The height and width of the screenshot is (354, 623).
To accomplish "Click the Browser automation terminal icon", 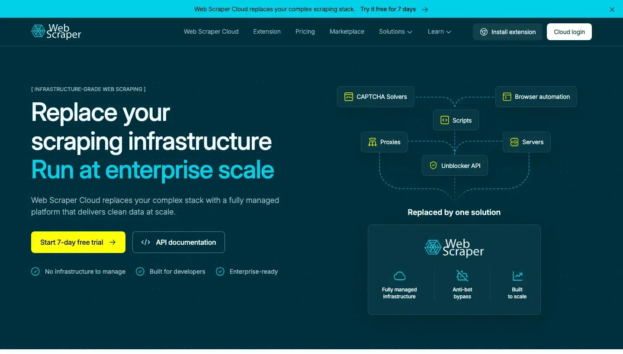I will pos(507,97).
